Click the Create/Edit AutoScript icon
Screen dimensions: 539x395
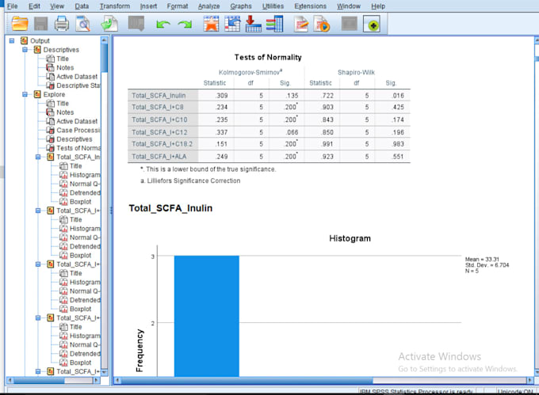click(x=301, y=24)
